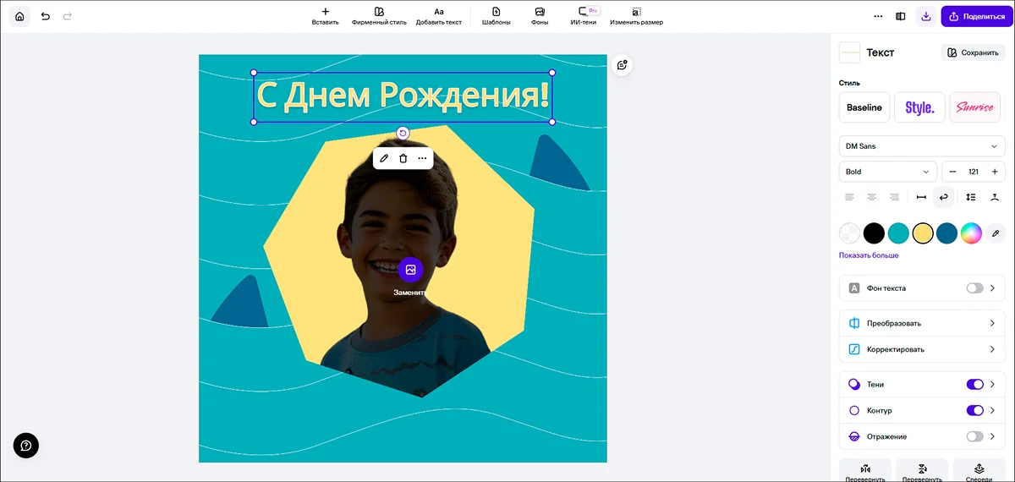The image size is (1015, 482).
Task: Click the vertical flip Перевернуть button
Action: click(x=922, y=470)
